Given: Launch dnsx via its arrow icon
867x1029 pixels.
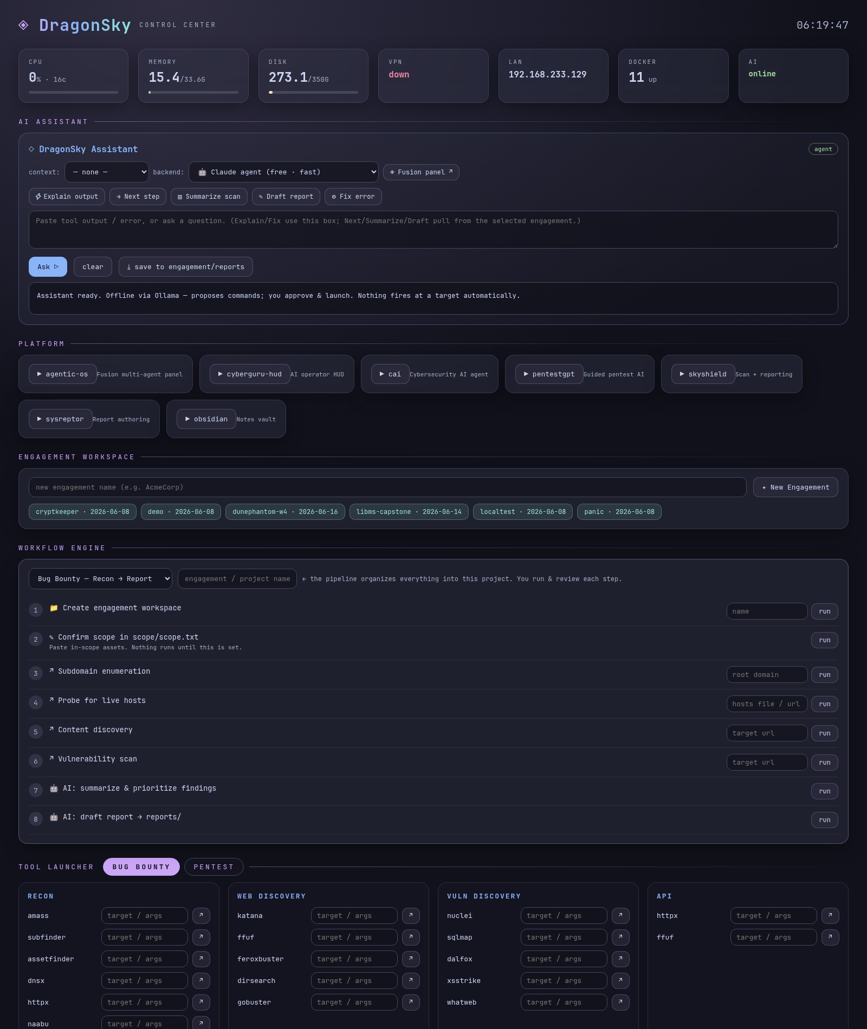Looking at the screenshot, I should pyautogui.click(x=201, y=980).
